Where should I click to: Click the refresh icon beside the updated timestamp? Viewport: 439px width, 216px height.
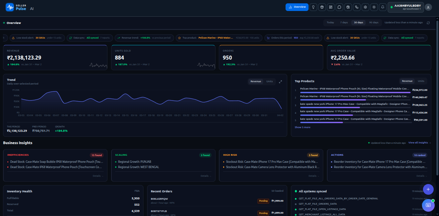point(428,23)
